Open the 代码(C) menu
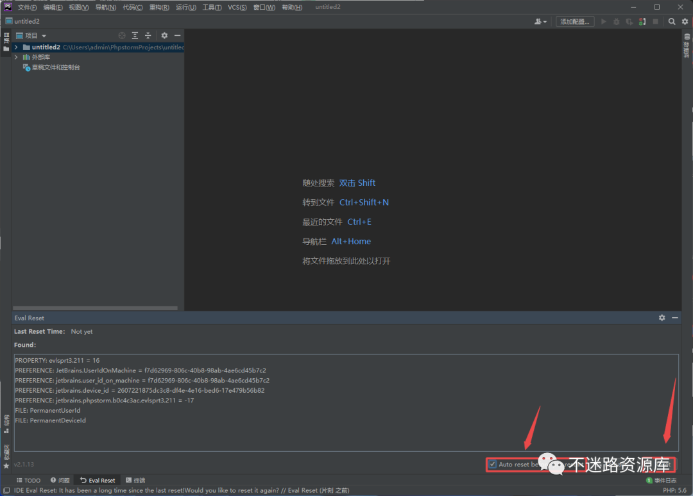693x496 pixels. (133, 7)
